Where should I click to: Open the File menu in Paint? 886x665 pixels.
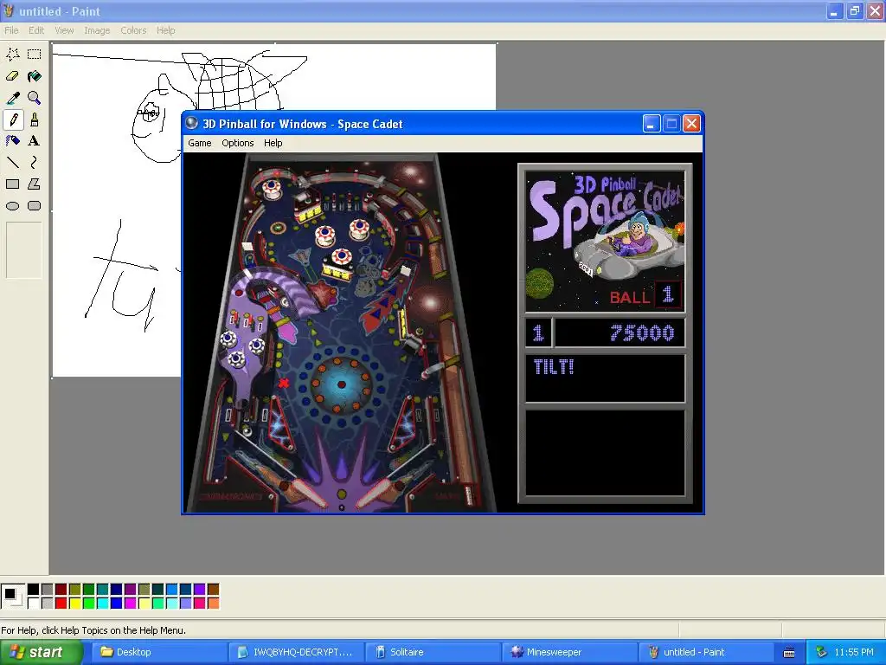11,30
